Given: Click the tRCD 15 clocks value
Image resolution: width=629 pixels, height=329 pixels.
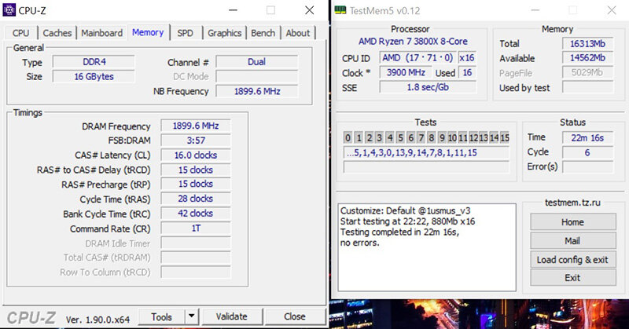Looking at the screenshot, I should click(x=196, y=170).
